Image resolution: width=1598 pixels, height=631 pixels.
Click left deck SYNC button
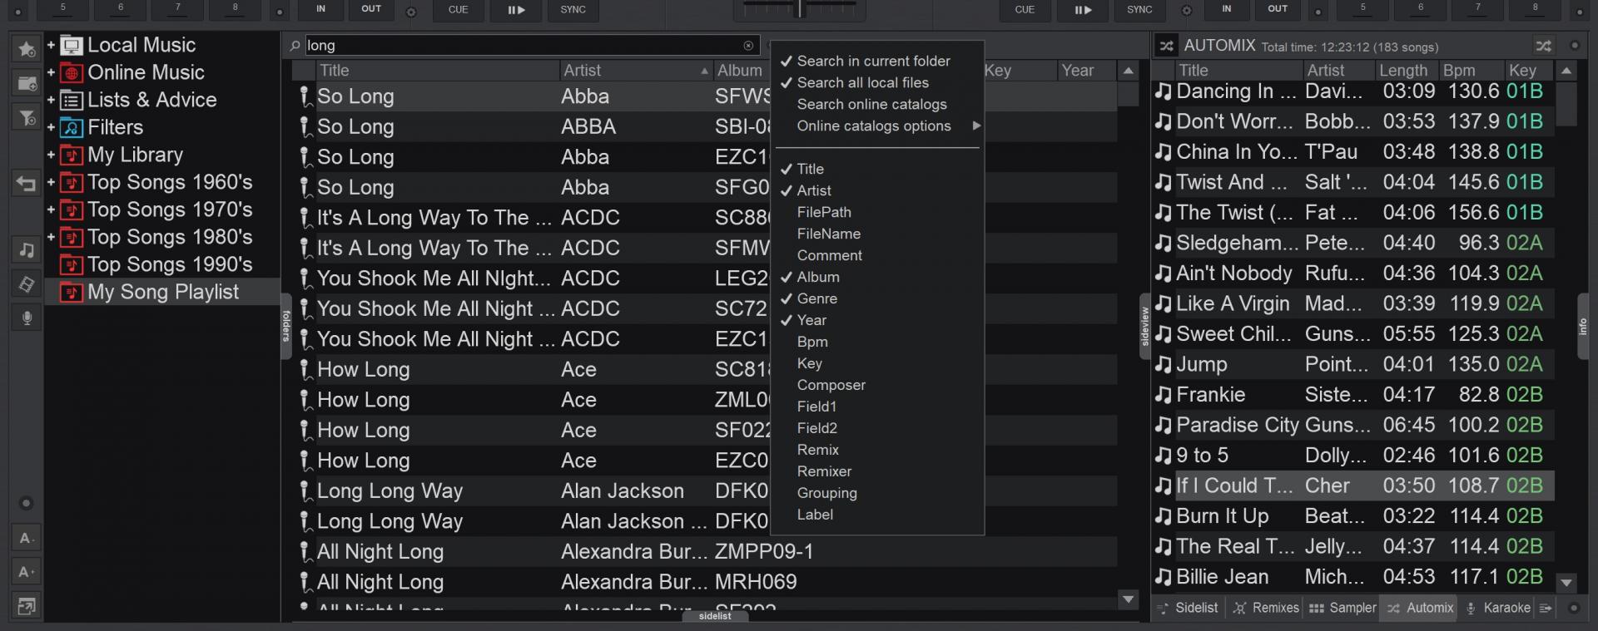click(573, 10)
